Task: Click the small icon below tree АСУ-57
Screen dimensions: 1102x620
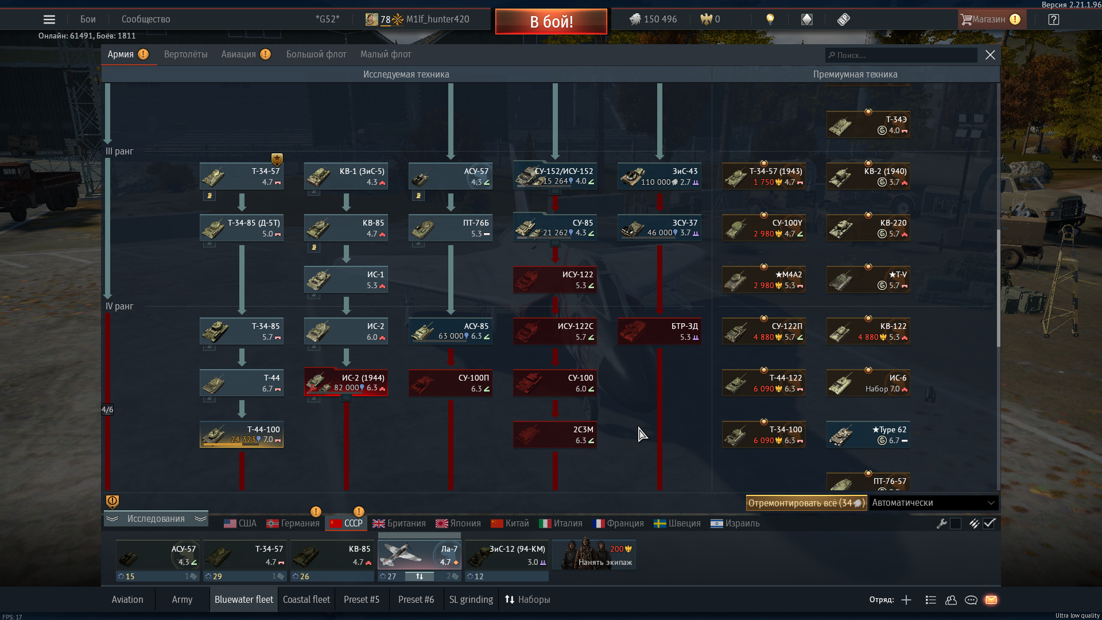Action: [x=418, y=196]
